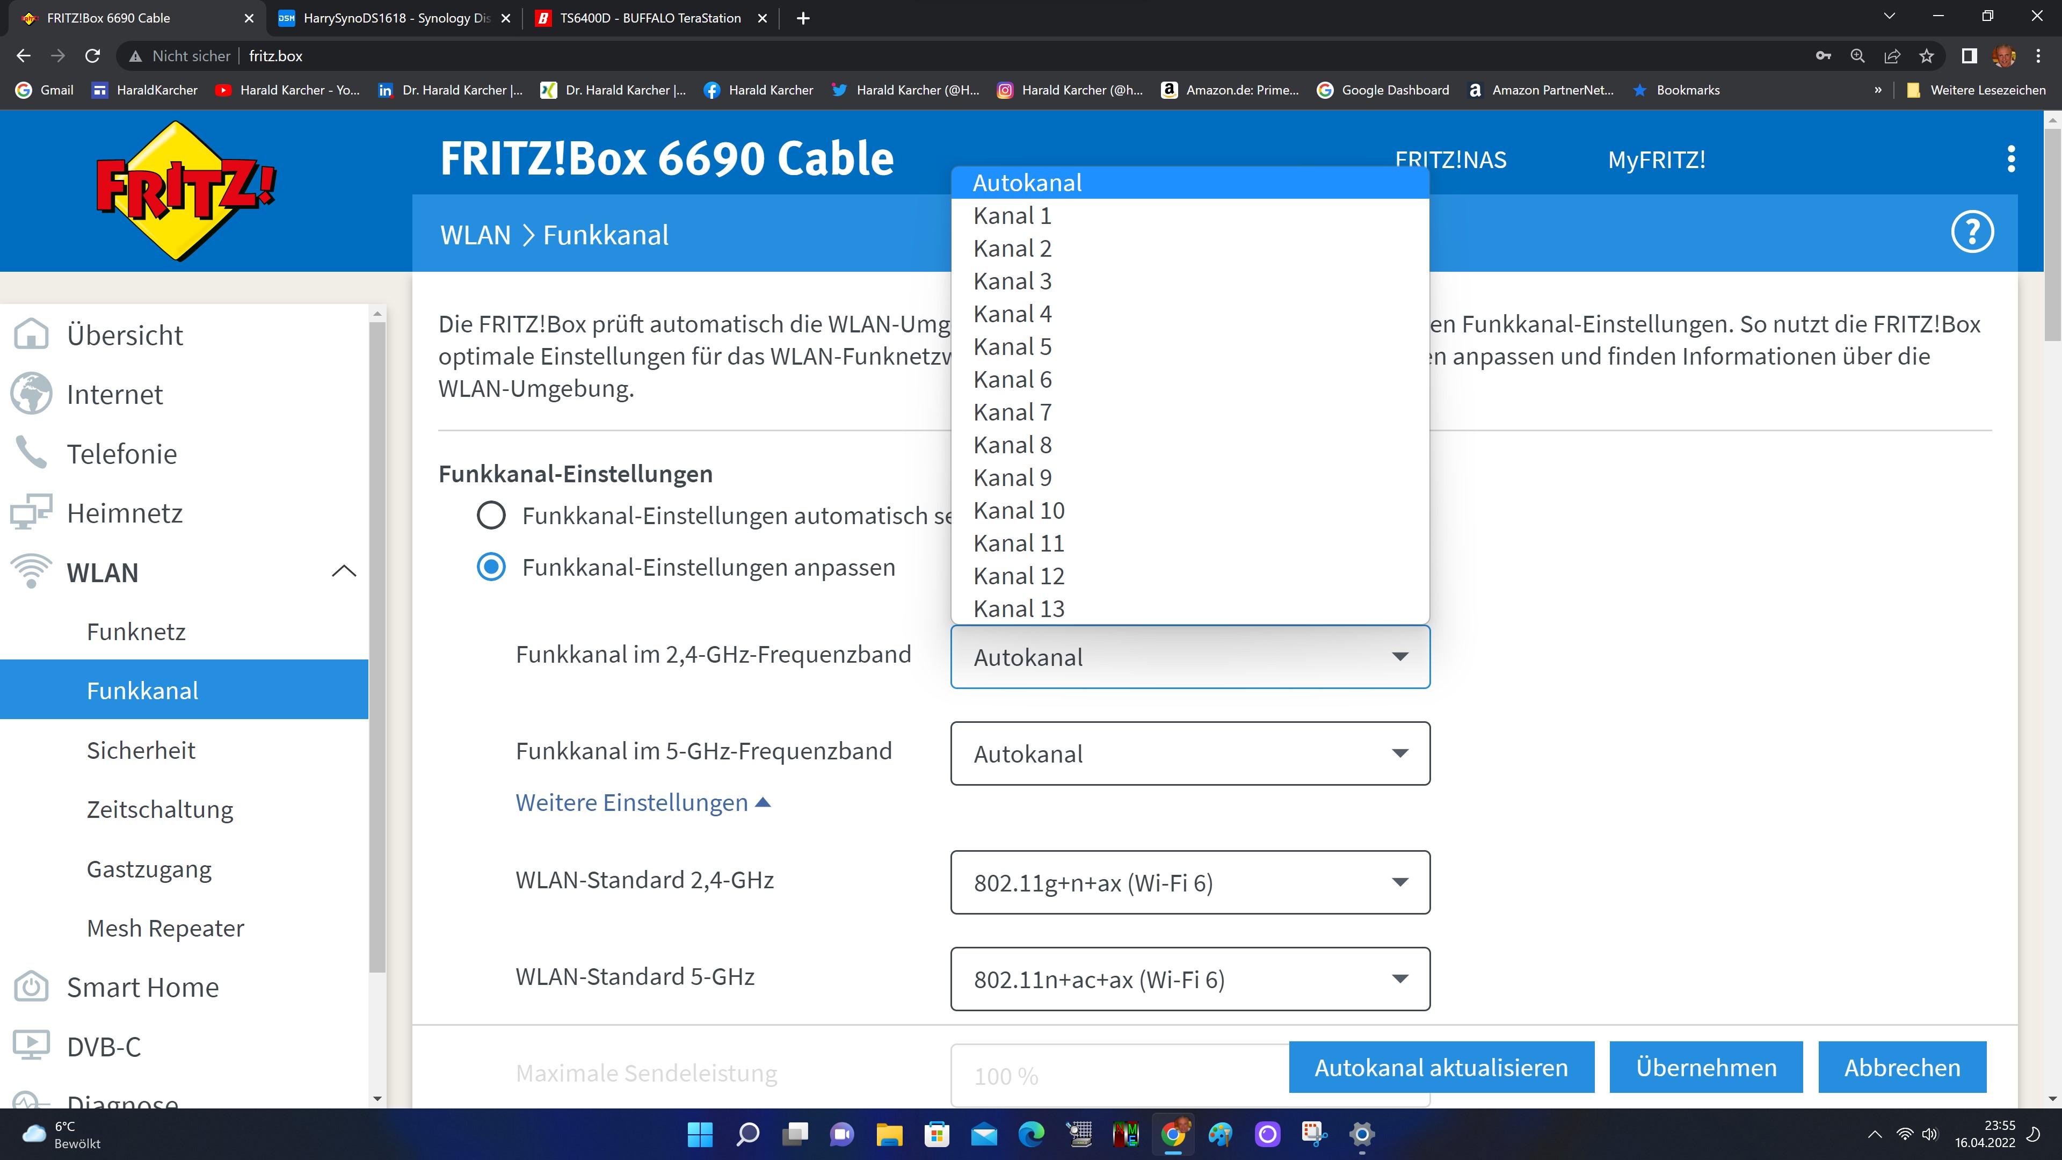Viewport: 2062px width, 1160px height.
Task: Select the 'Funkkanal-Einstellungen automatisch' radio button
Action: coord(491,516)
